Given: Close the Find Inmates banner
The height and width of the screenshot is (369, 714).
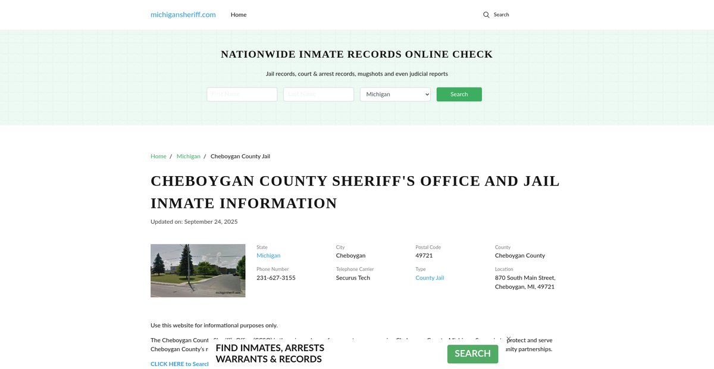Looking at the screenshot, I should click(x=508, y=337).
